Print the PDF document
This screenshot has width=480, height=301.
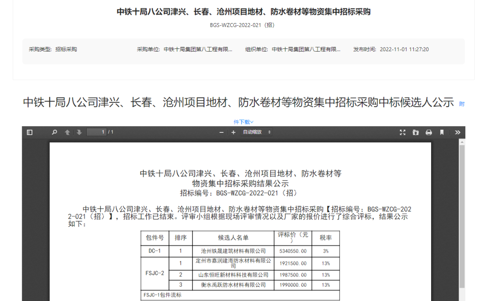pyautogui.click(x=428, y=132)
